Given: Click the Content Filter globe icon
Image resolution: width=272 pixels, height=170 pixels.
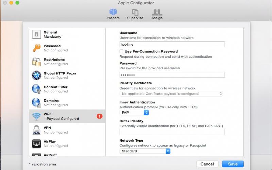Looking at the screenshot, I should pos(36,89).
